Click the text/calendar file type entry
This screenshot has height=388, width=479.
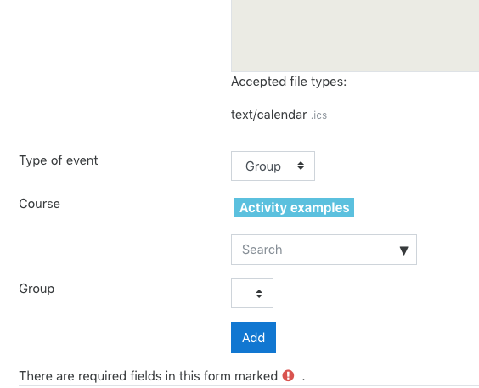(x=269, y=115)
